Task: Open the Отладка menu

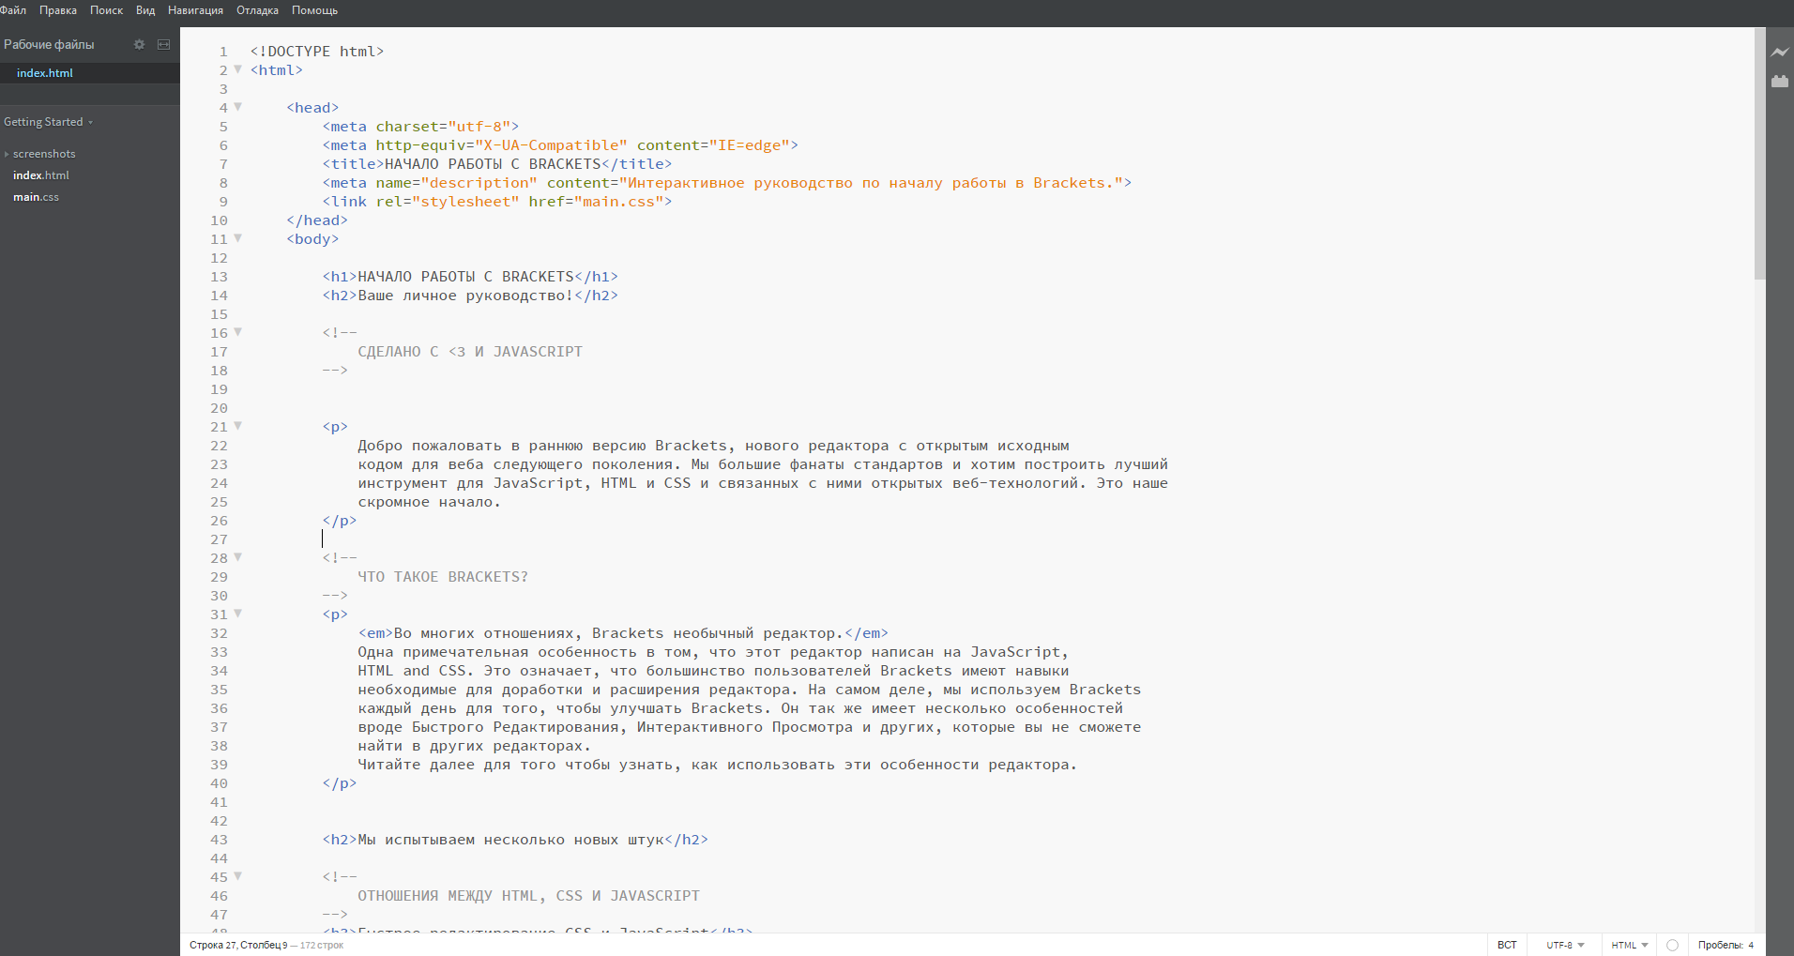Action: point(257,10)
